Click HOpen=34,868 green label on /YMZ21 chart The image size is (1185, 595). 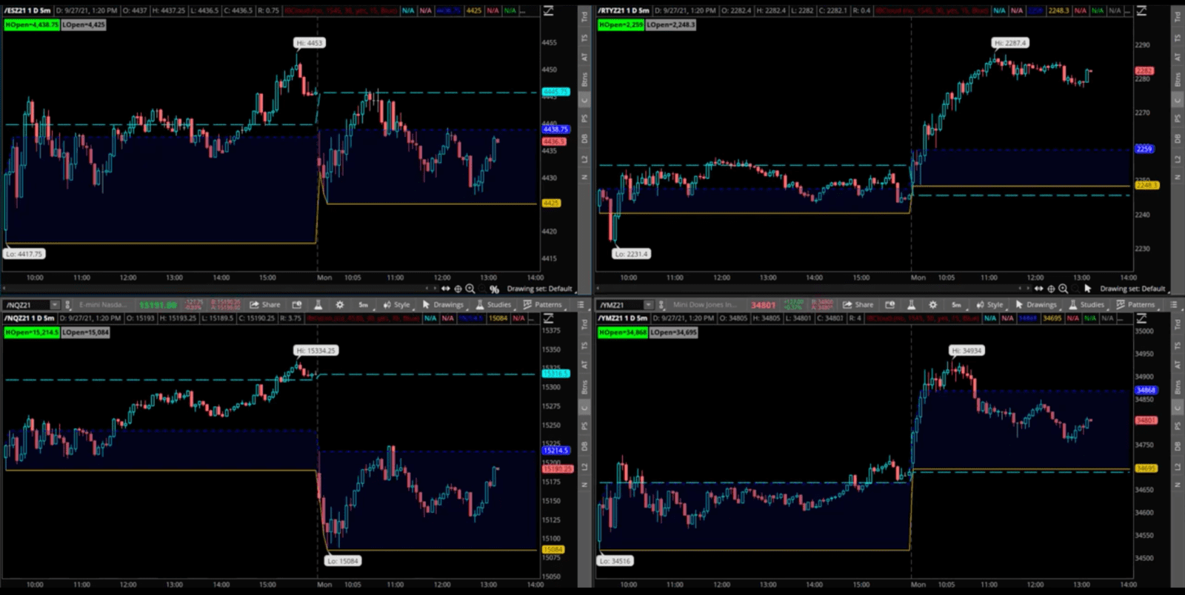pos(623,332)
